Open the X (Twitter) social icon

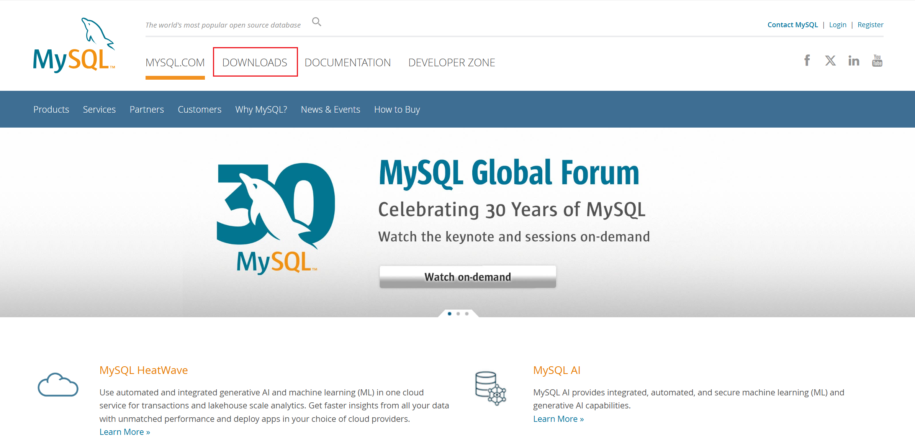click(x=830, y=61)
